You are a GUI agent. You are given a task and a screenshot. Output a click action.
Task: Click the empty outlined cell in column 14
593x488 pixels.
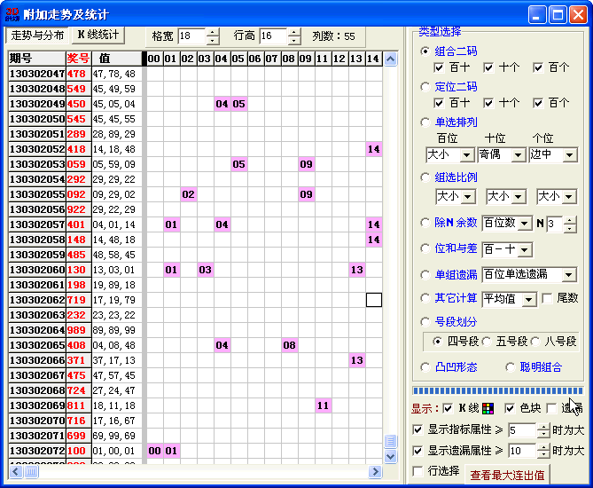373,300
